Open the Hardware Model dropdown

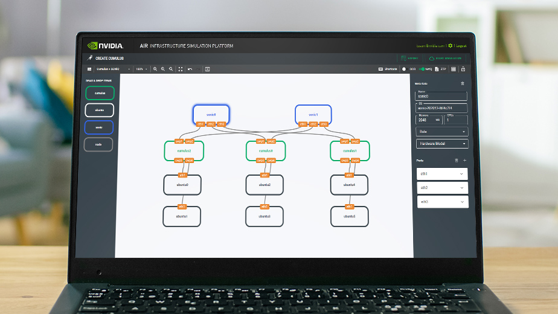coord(442,144)
